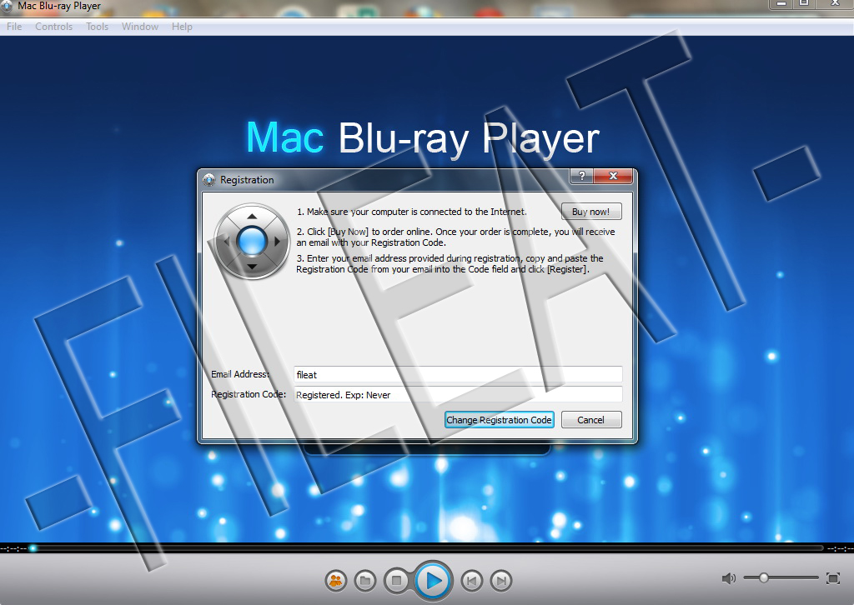Open file using the folder icon
Screen dimensions: 854x605
(x=365, y=581)
